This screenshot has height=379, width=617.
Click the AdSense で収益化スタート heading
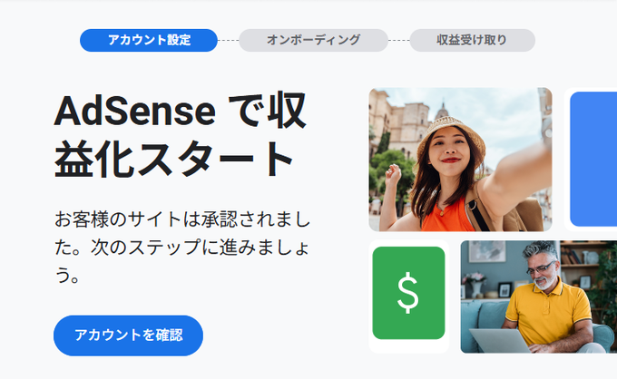pyautogui.click(x=181, y=134)
